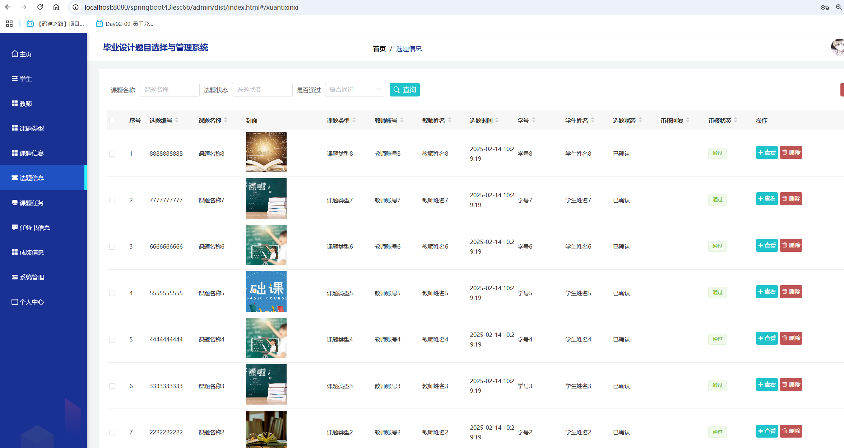Viewport: 844px width, 448px height.
Task: Click the browser back arrow
Action: pos(8,7)
